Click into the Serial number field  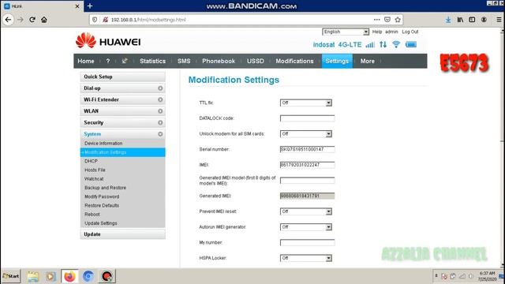click(x=307, y=149)
